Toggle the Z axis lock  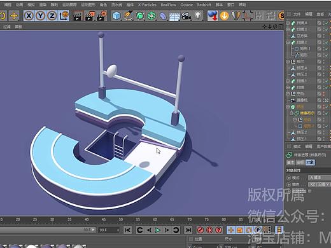pos(52,16)
